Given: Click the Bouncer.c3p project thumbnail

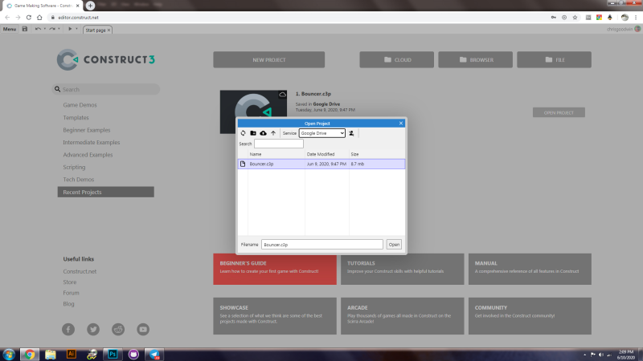Looking at the screenshot, I should [x=253, y=112].
